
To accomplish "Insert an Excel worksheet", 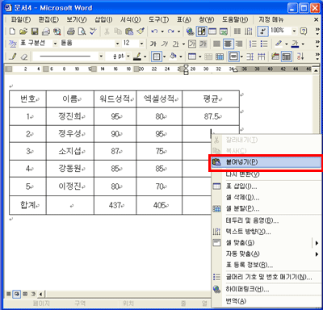I will point(224,31).
